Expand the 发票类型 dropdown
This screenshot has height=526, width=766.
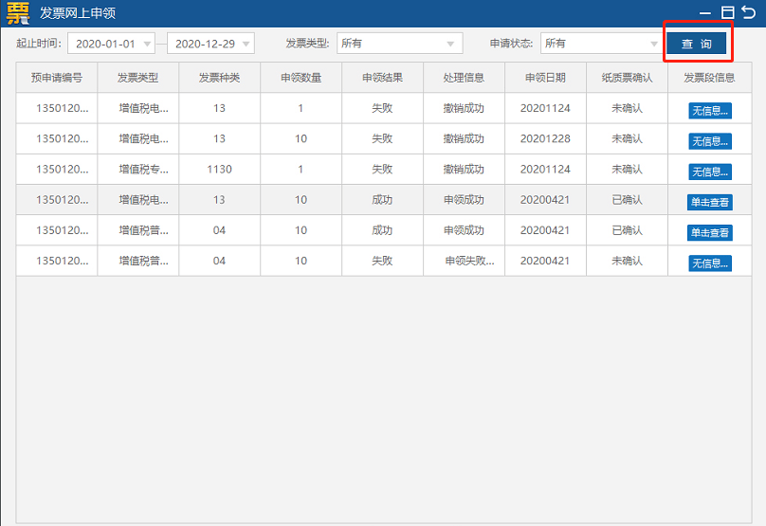(399, 44)
